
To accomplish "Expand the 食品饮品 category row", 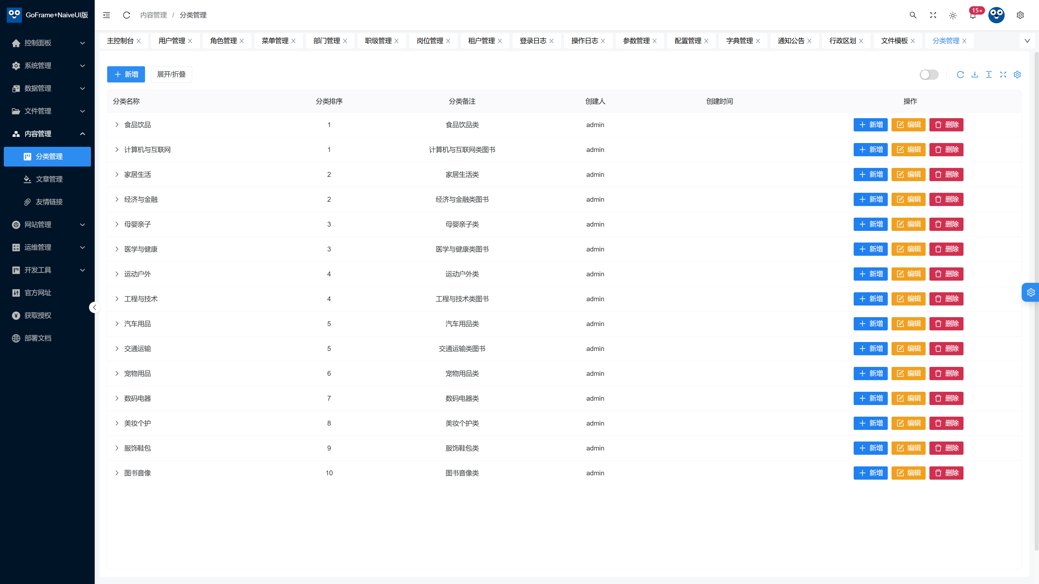I will [117, 125].
